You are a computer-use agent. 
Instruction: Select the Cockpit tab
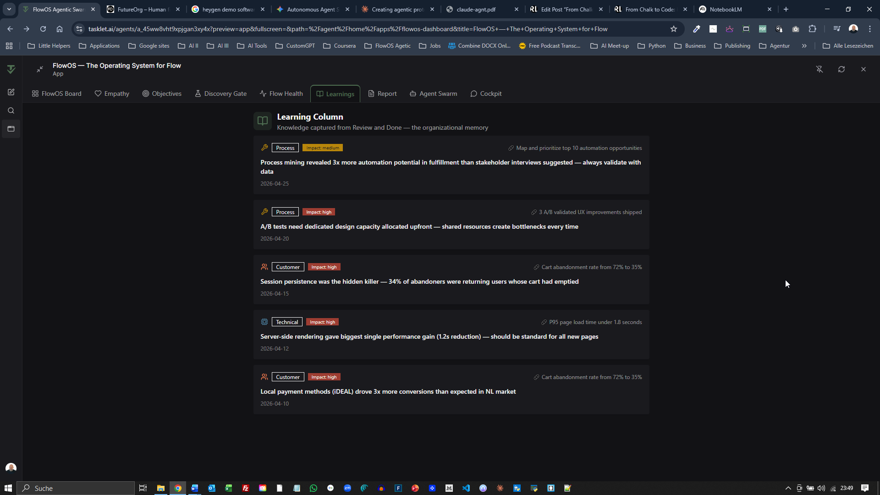(486, 93)
